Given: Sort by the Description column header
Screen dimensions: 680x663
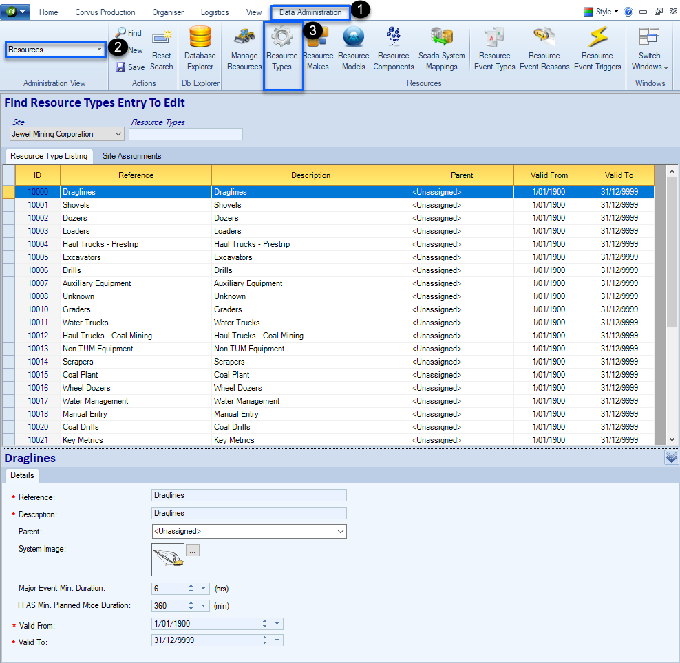Looking at the screenshot, I should 310,175.
